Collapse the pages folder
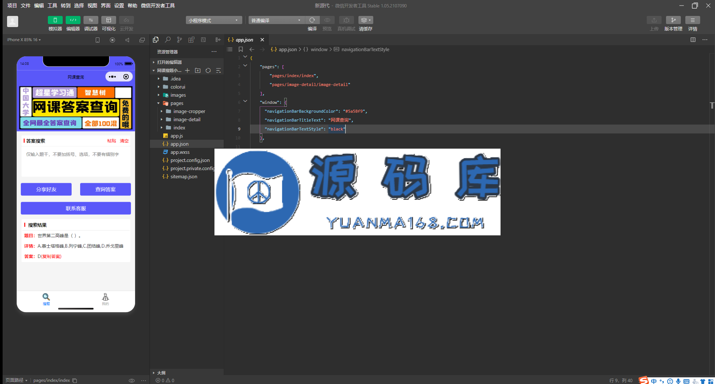The width and height of the screenshot is (715, 384). click(x=187, y=103)
